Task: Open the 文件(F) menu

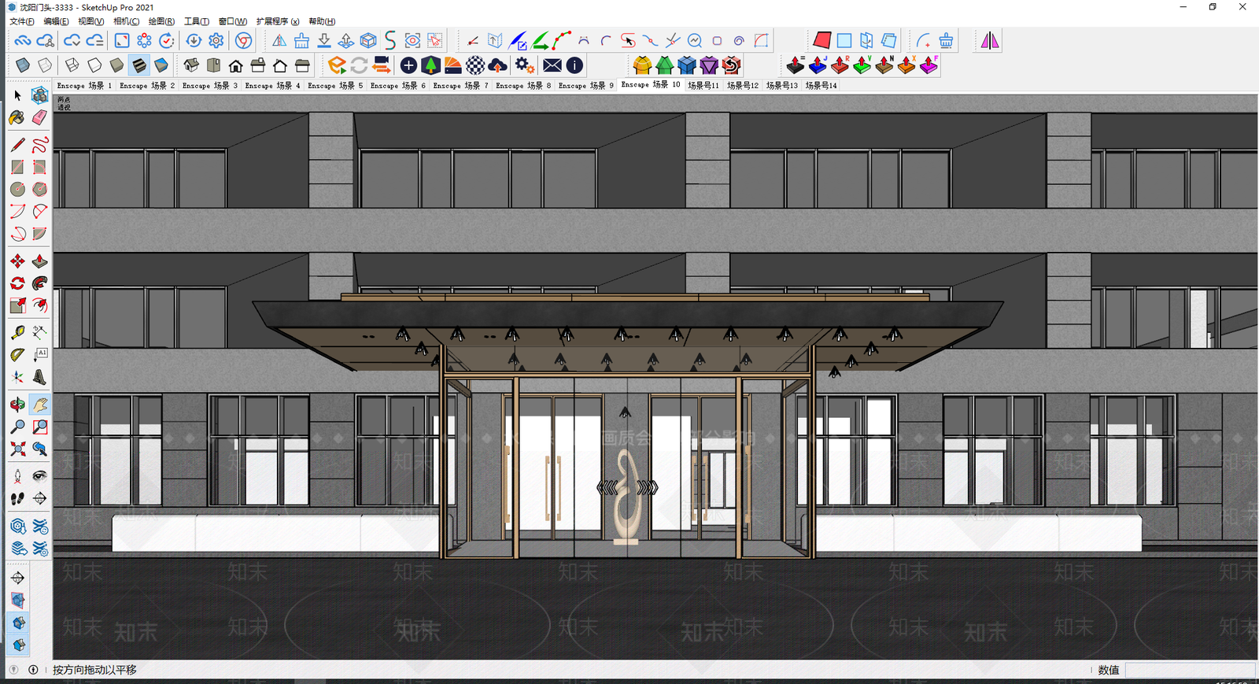Action: point(22,21)
